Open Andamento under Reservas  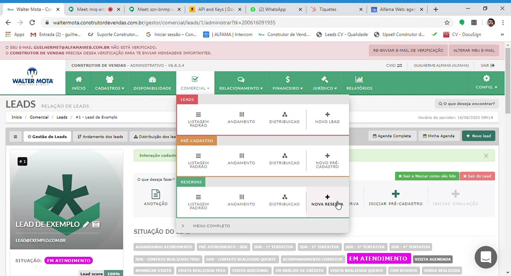click(x=241, y=200)
